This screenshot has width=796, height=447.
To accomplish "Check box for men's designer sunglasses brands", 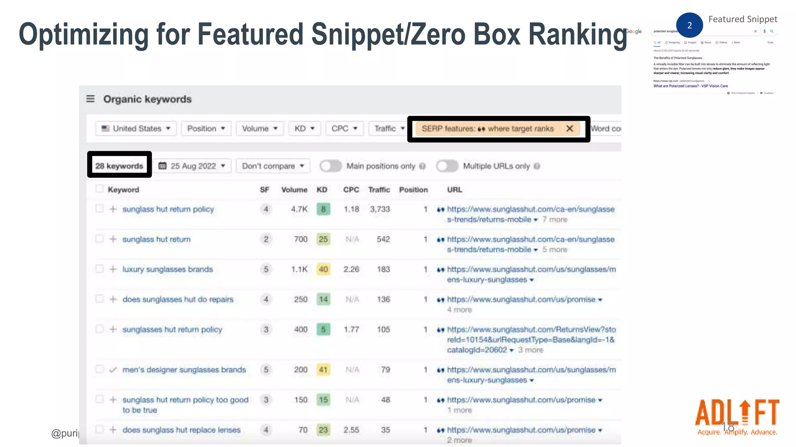I will [99, 369].
